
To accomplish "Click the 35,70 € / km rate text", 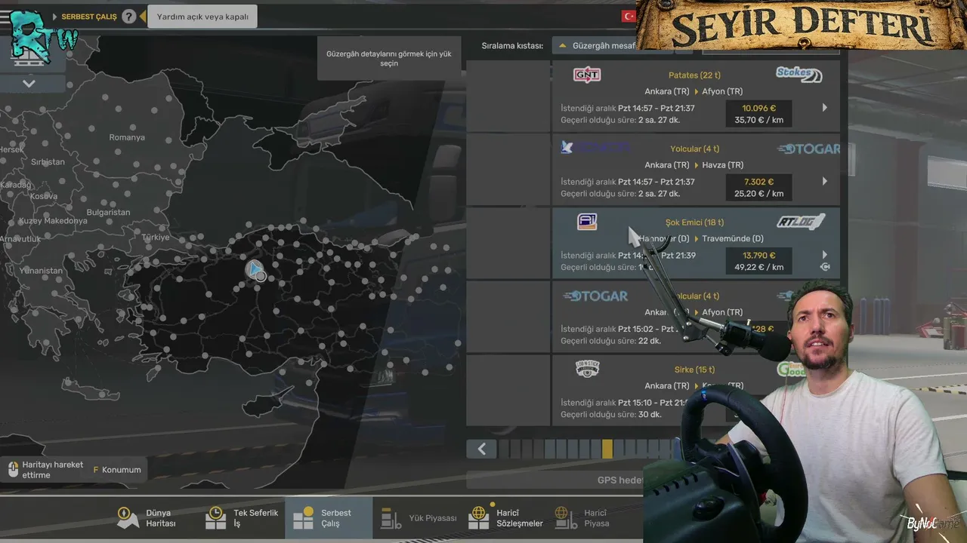I will coord(758,120).
